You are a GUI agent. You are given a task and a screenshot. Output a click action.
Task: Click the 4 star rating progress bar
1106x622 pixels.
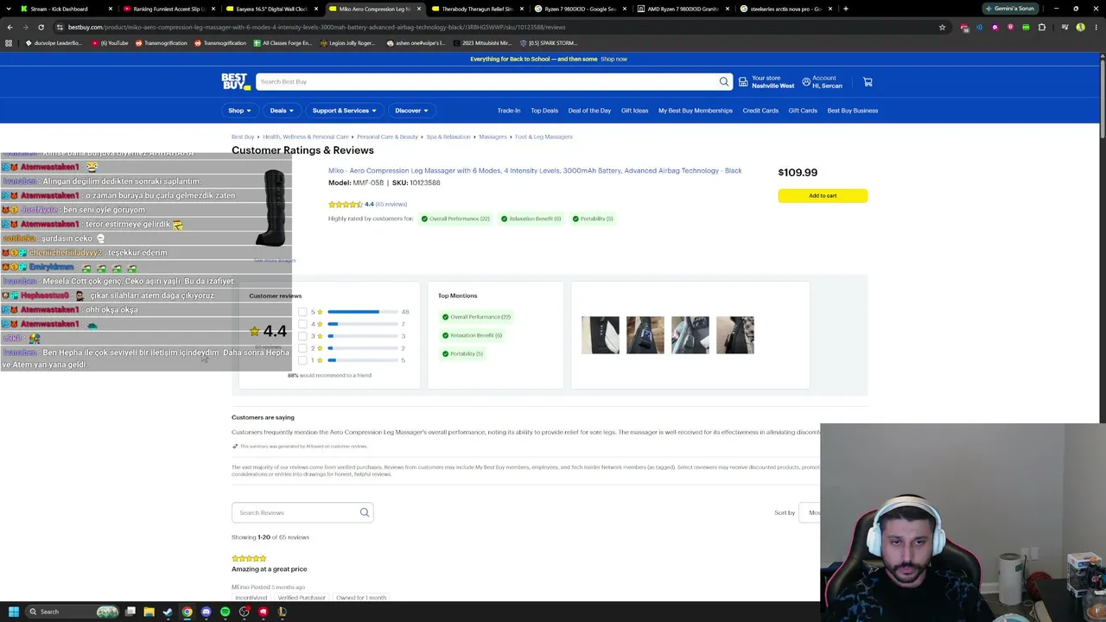(x=362, y=324)
